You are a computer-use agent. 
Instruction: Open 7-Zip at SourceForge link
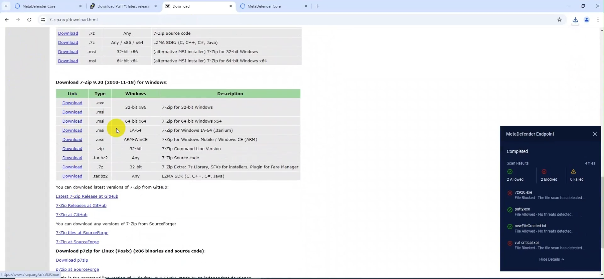[77, 242]
